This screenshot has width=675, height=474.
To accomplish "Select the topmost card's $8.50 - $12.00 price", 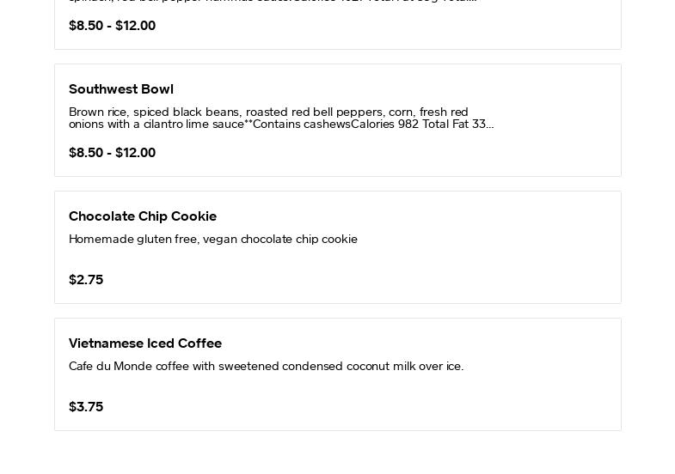I will click(x=112, y=26).
